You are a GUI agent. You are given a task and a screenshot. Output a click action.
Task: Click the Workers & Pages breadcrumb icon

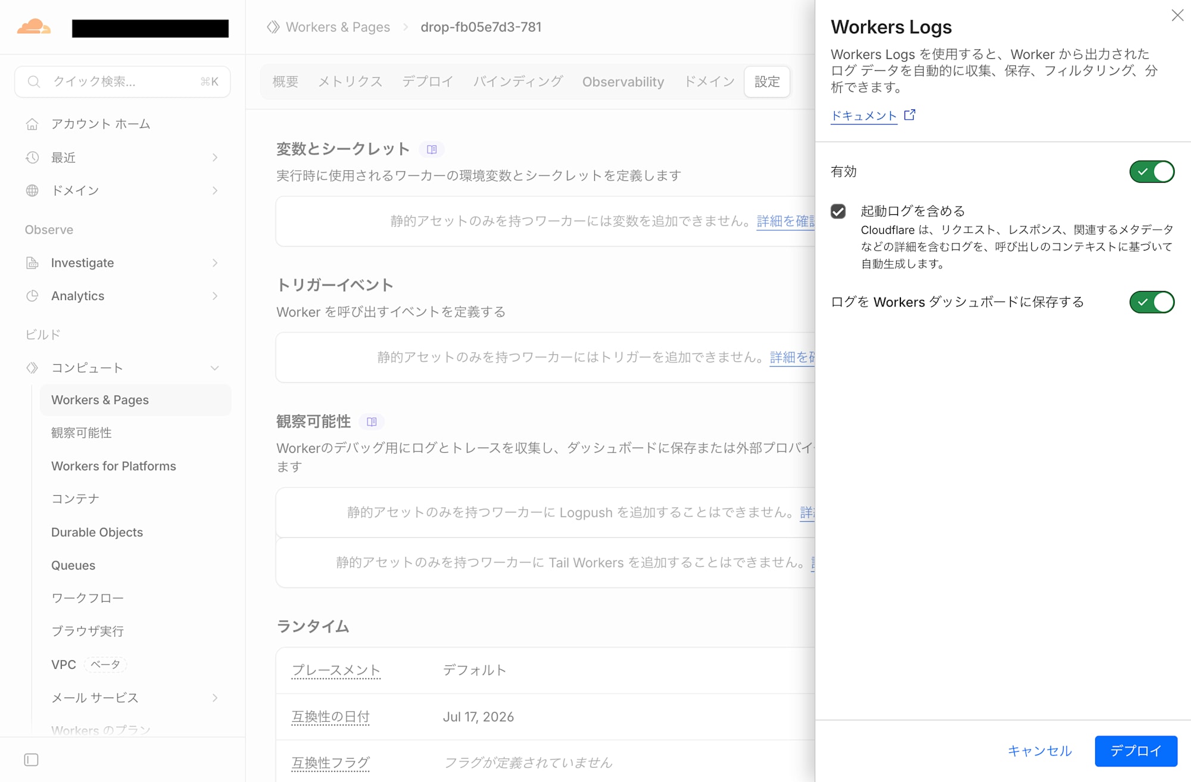273,27
